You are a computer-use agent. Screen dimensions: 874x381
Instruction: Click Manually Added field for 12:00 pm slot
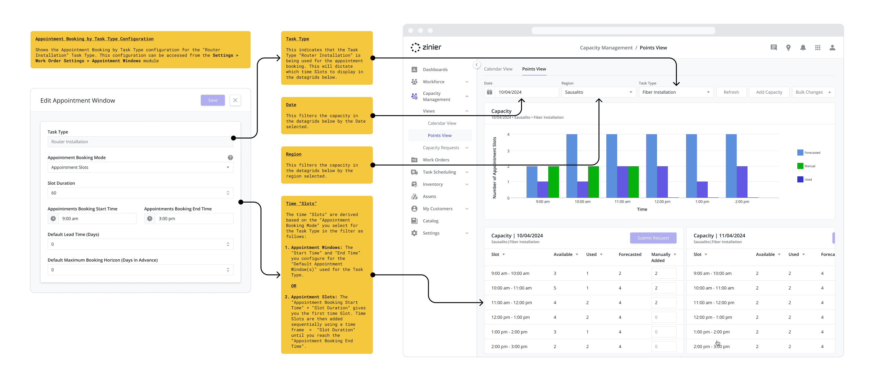(664, 317)
